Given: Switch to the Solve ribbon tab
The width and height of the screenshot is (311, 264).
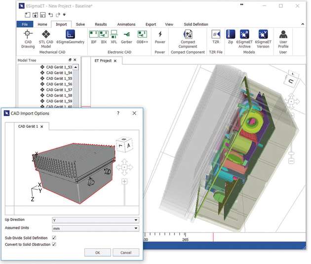Looking at the screenshot, I should point(80,24).
